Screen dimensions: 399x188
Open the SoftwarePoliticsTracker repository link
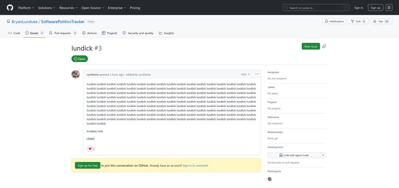(x=63, y=22)
